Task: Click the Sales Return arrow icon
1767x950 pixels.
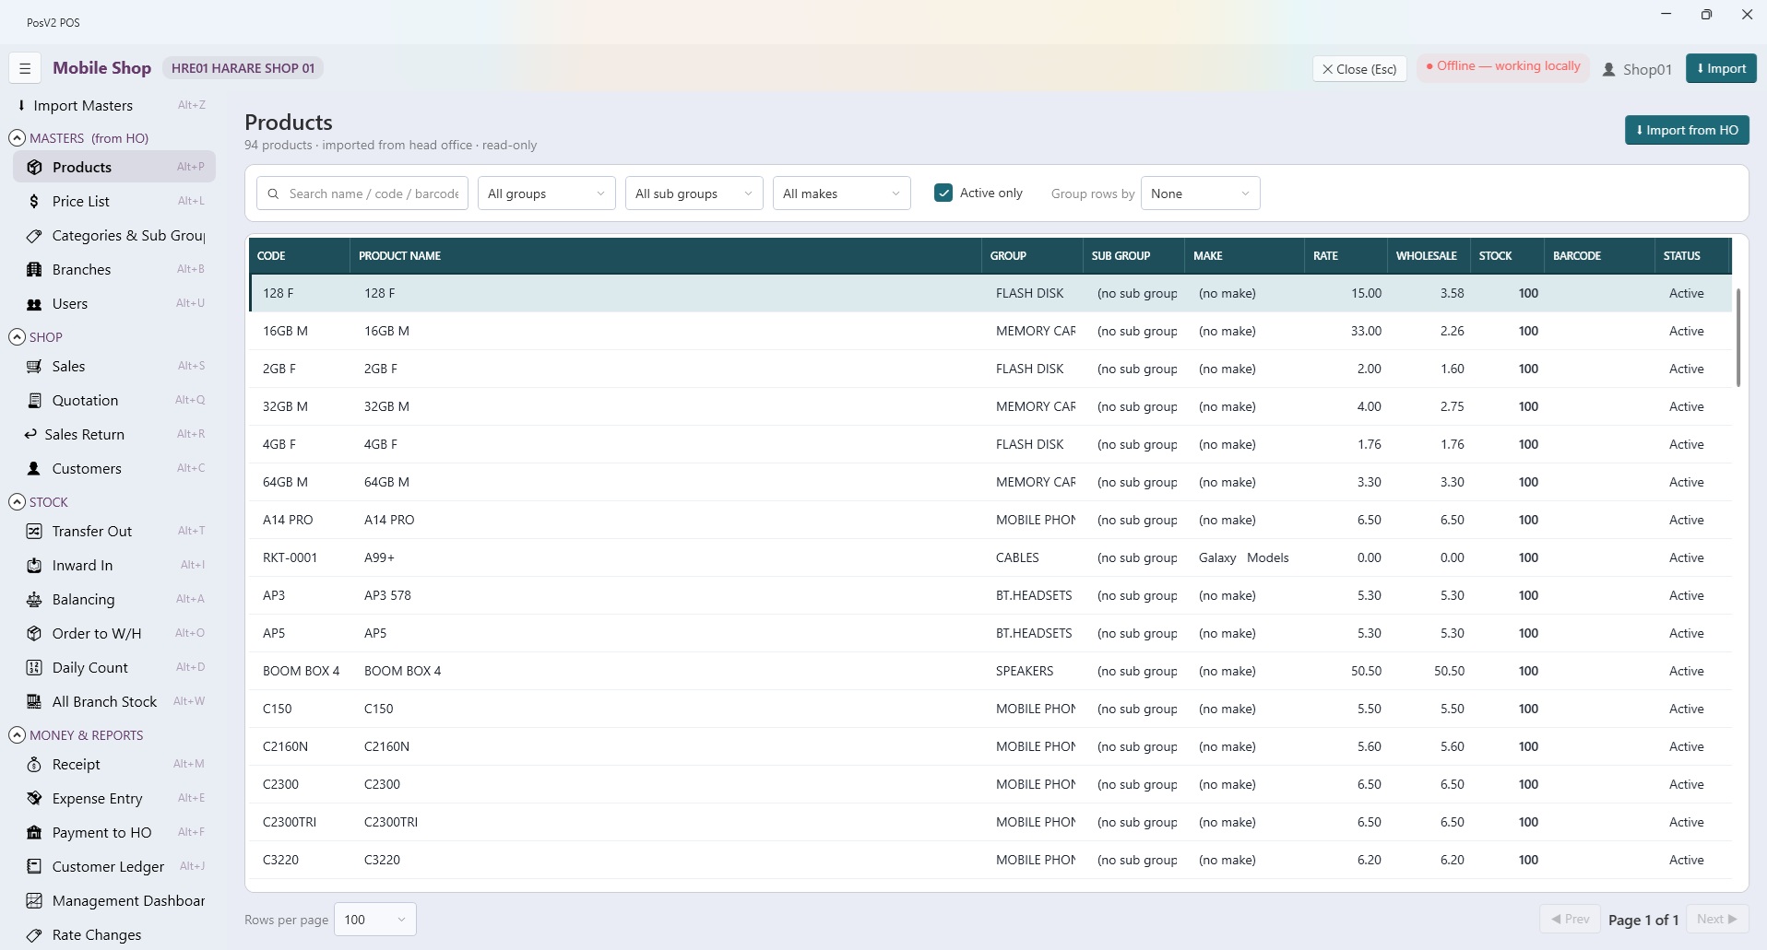Action: pyautogui.click(x=30, y=434)
